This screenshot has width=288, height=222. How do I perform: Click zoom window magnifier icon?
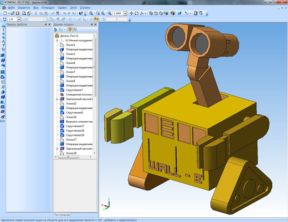91,13
